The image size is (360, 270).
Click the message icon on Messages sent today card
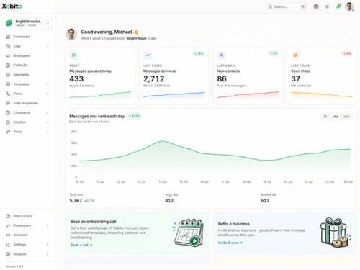pos(73,55)
